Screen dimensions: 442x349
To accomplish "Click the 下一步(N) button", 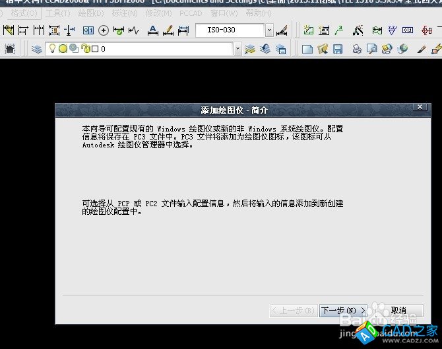I will click(342, 310).
